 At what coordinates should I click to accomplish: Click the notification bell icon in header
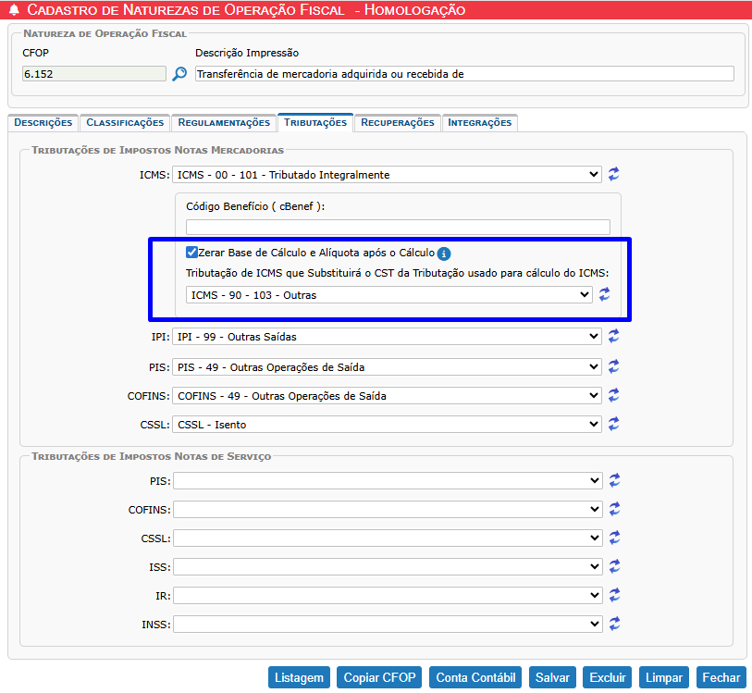tap(12, 10)
